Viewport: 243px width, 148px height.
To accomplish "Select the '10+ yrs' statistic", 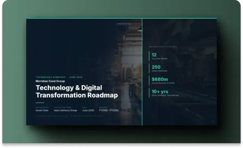I will coord(160,92).
